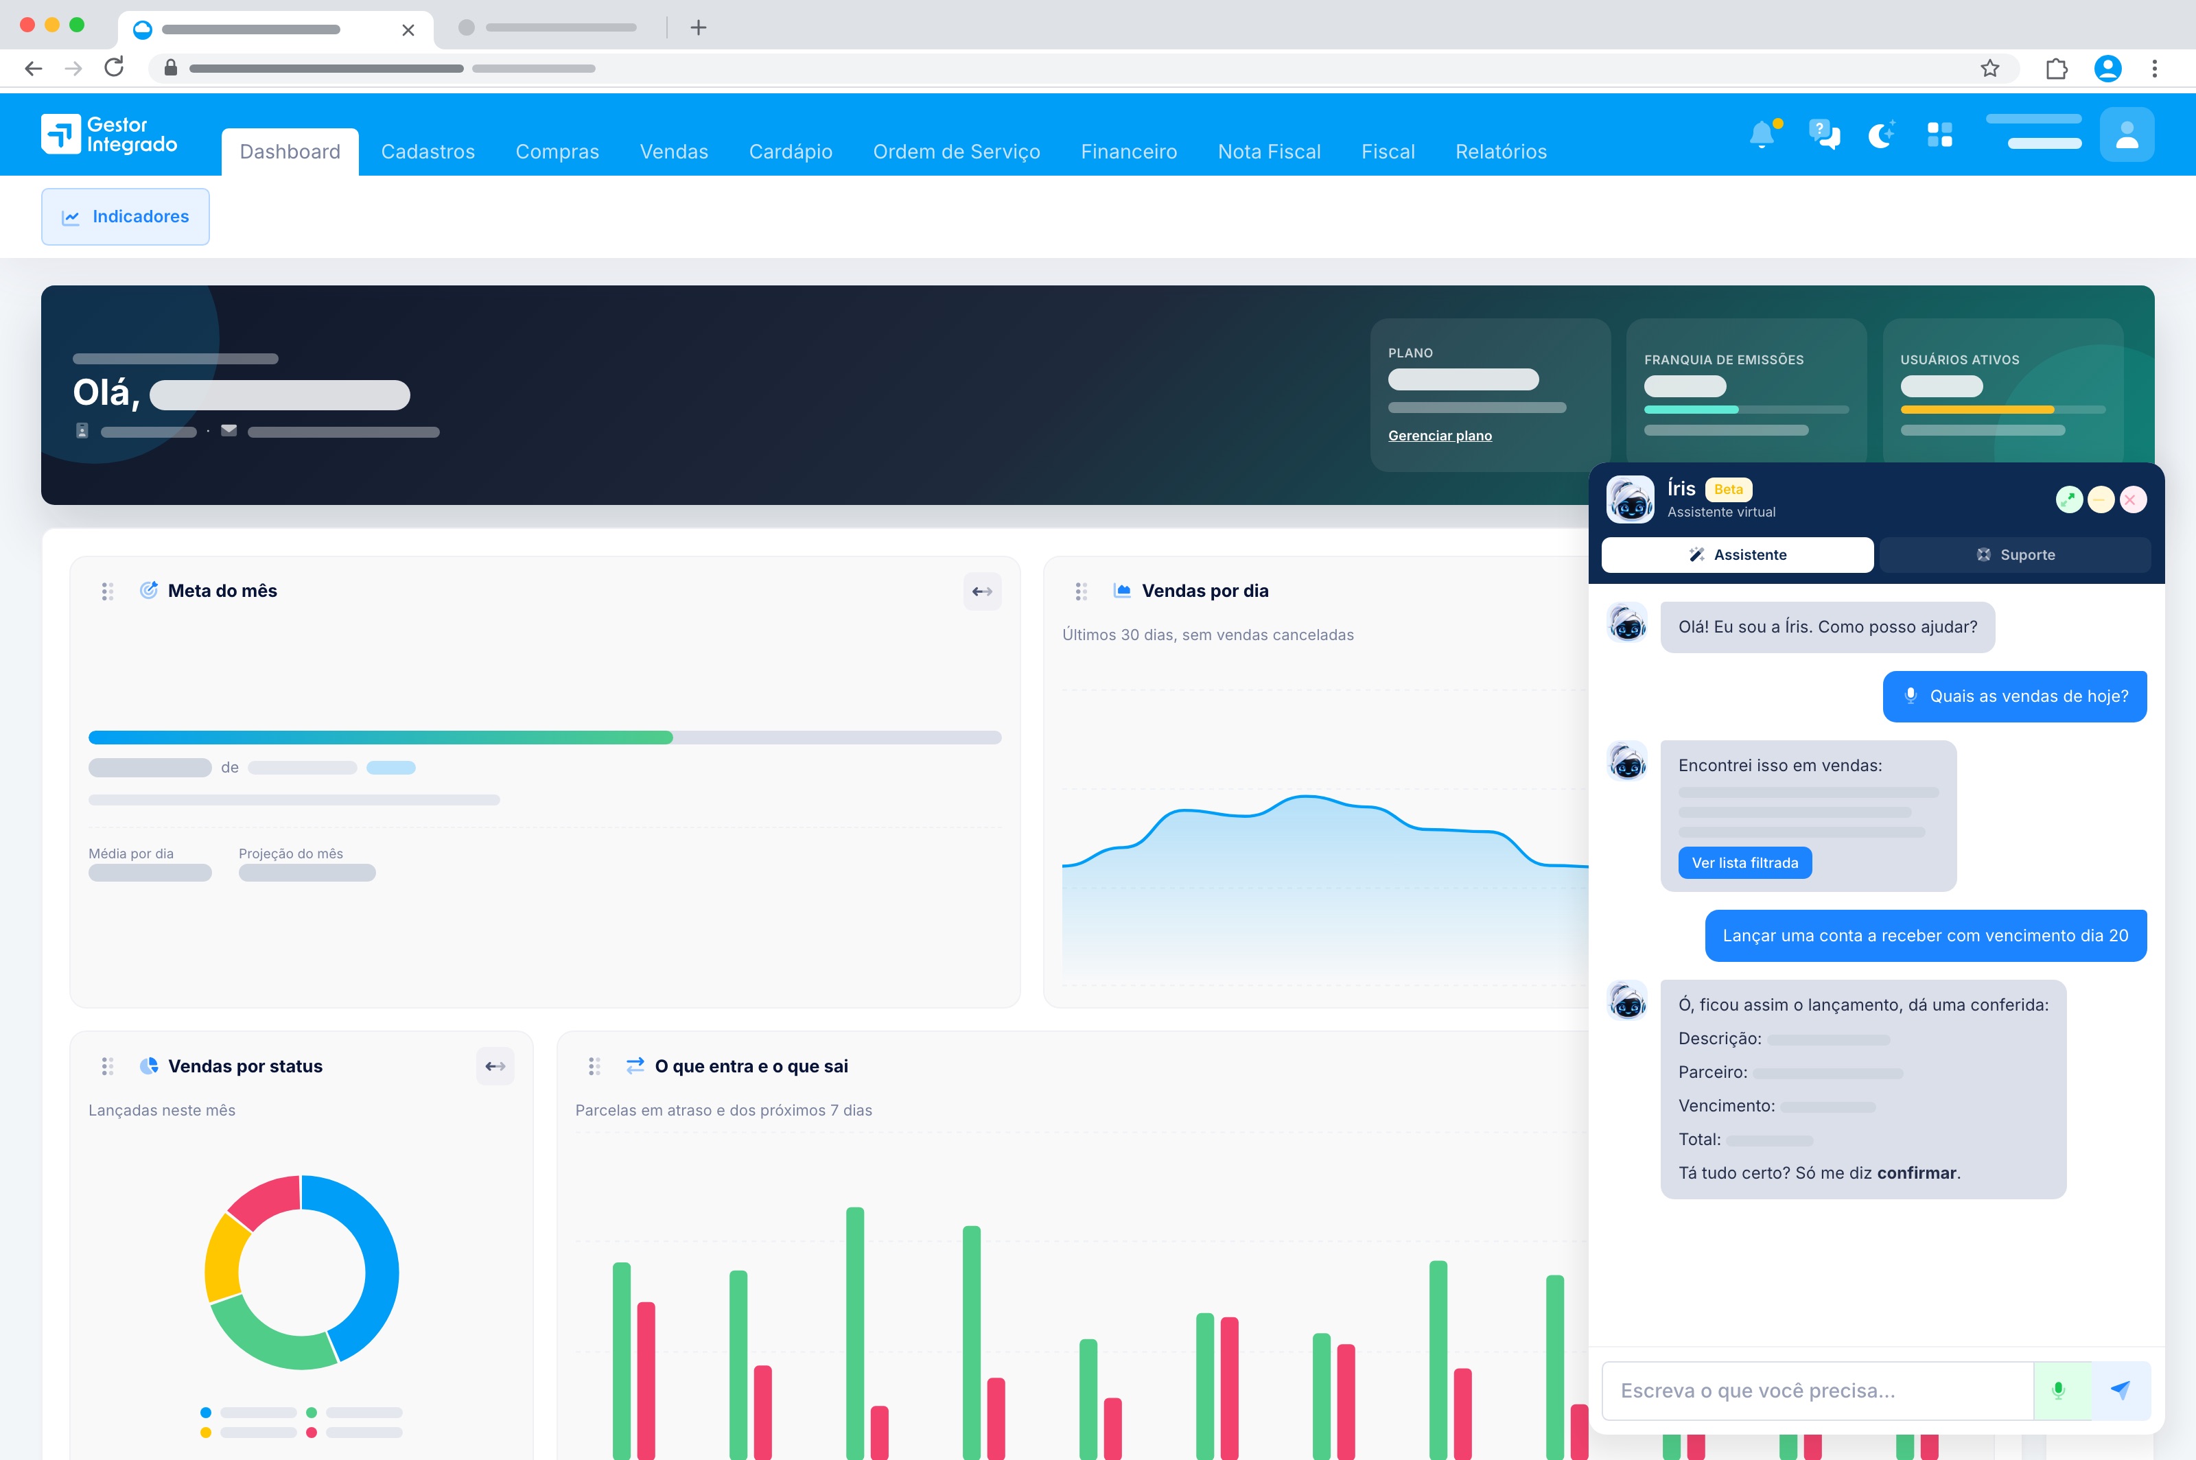Open the Financeiro menu
This screenshot has height=1460, width=2196.
coord(1129,152)
